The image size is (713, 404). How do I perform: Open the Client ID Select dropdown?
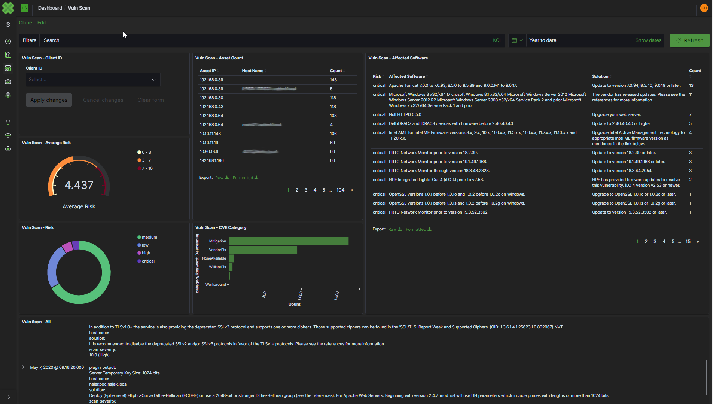pos(93,80)
